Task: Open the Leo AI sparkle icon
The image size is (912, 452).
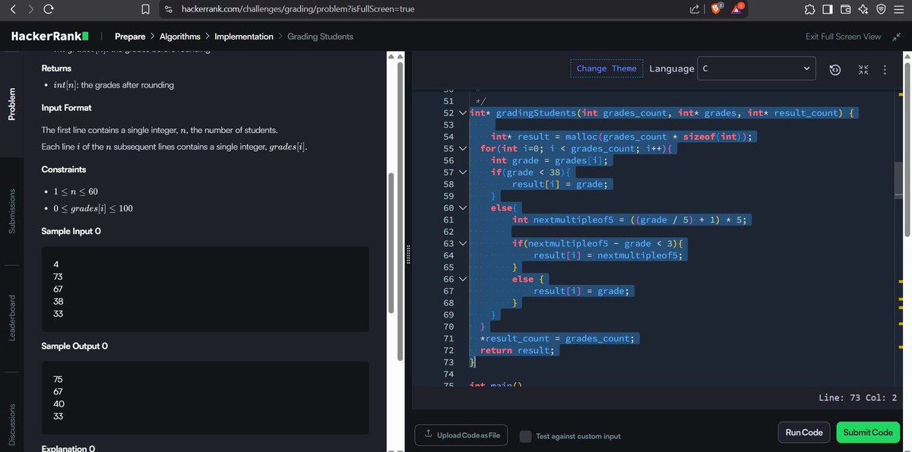Action: coord(863,9)
